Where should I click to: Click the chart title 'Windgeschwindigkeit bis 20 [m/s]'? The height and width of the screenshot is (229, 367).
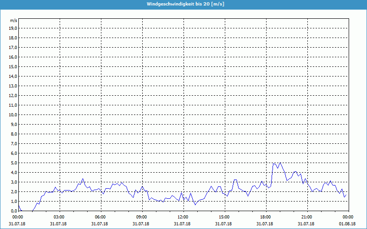point(185,4)
